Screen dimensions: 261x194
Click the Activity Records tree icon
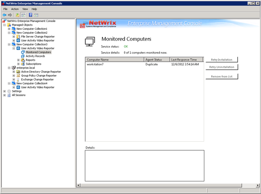23,56
